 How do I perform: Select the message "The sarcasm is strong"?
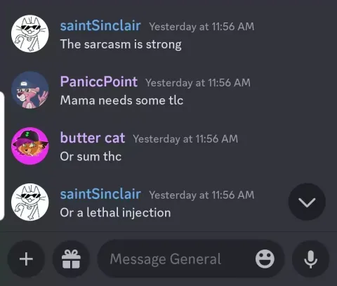(121, 44)
